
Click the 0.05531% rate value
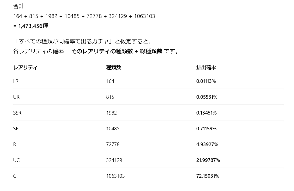207,97
